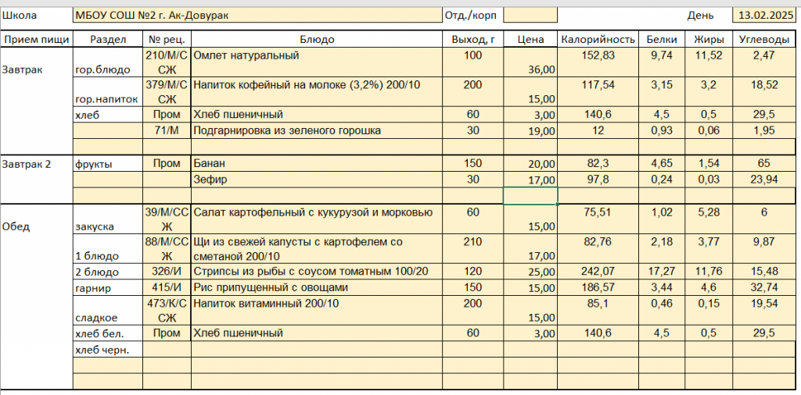
Task: Click the Рис припущенный с овощами cell
Action: coord(316,287)
